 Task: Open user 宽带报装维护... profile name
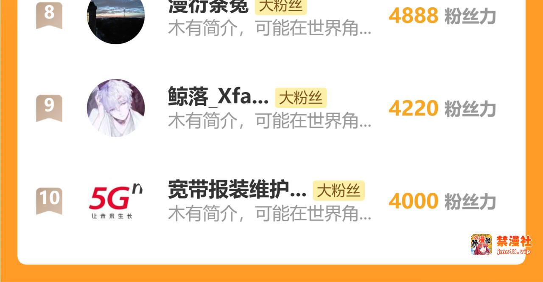pyautogui.click(x=238, y=190)
